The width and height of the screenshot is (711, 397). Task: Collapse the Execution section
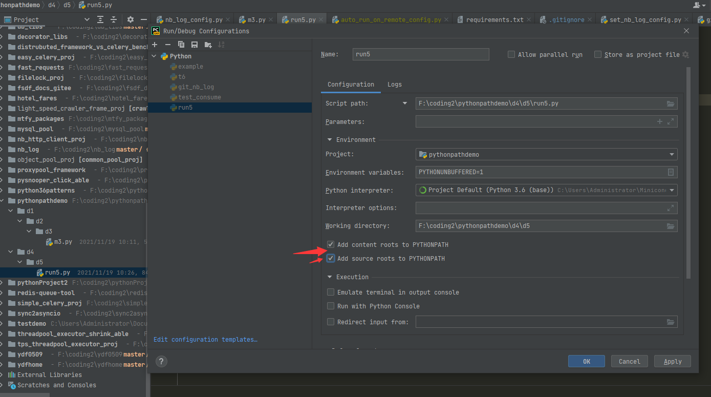(x=330, y=277)
